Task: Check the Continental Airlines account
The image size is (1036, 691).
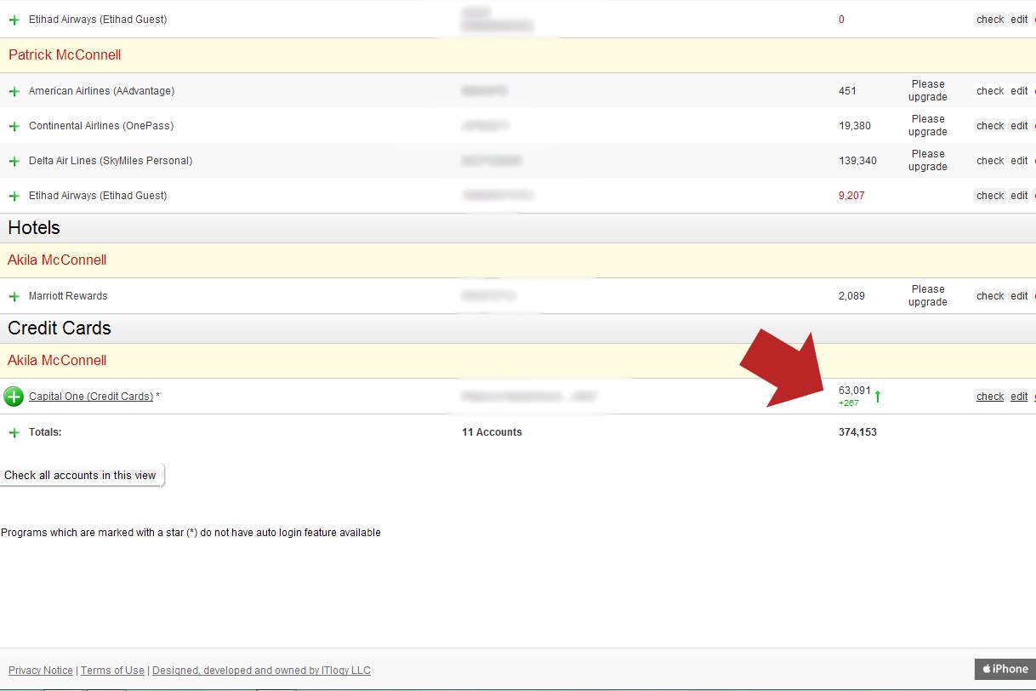Action: (x=990, y=126)
